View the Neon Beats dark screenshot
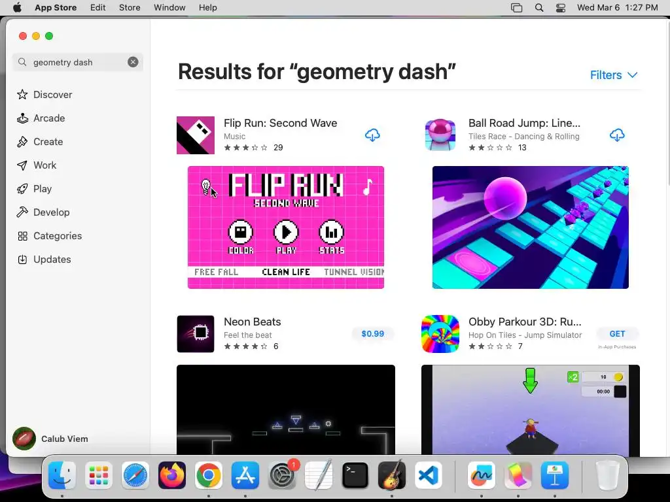Viewport: 670px width, 502px height. [286, 409]
